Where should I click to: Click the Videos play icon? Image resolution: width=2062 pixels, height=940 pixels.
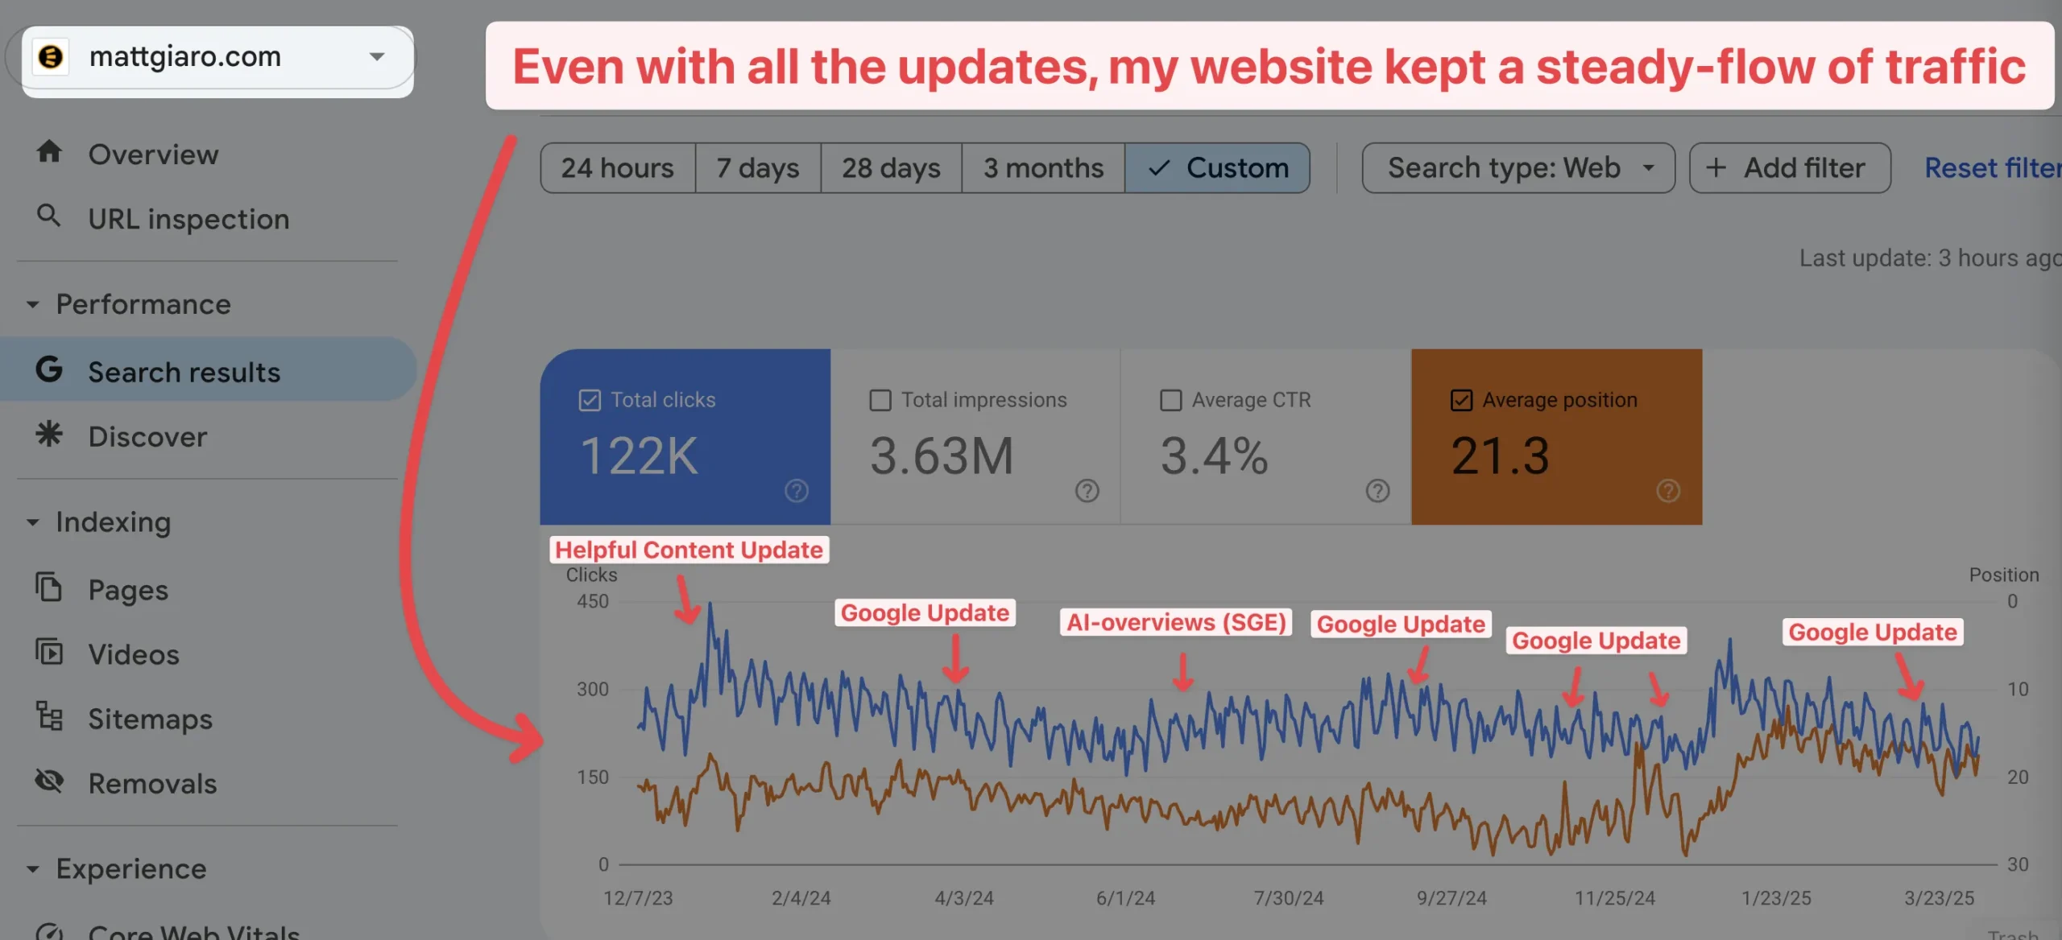click(49, 651)
